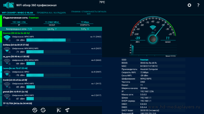Viewport: 204px width, 114px height.
Task: Click the signal icon for Leora network
Action: click(x=7, y=73)
